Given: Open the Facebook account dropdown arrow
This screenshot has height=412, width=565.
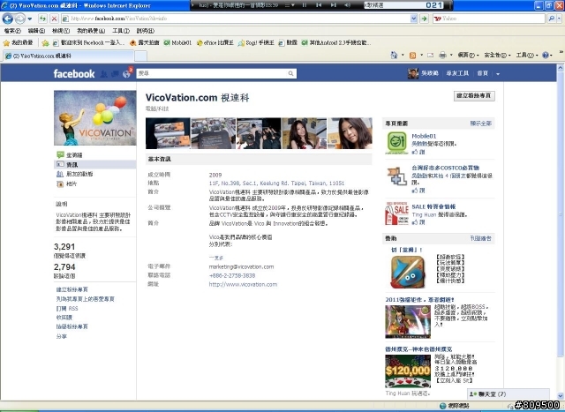Looking at the screenshot, I should click(498, 74).
